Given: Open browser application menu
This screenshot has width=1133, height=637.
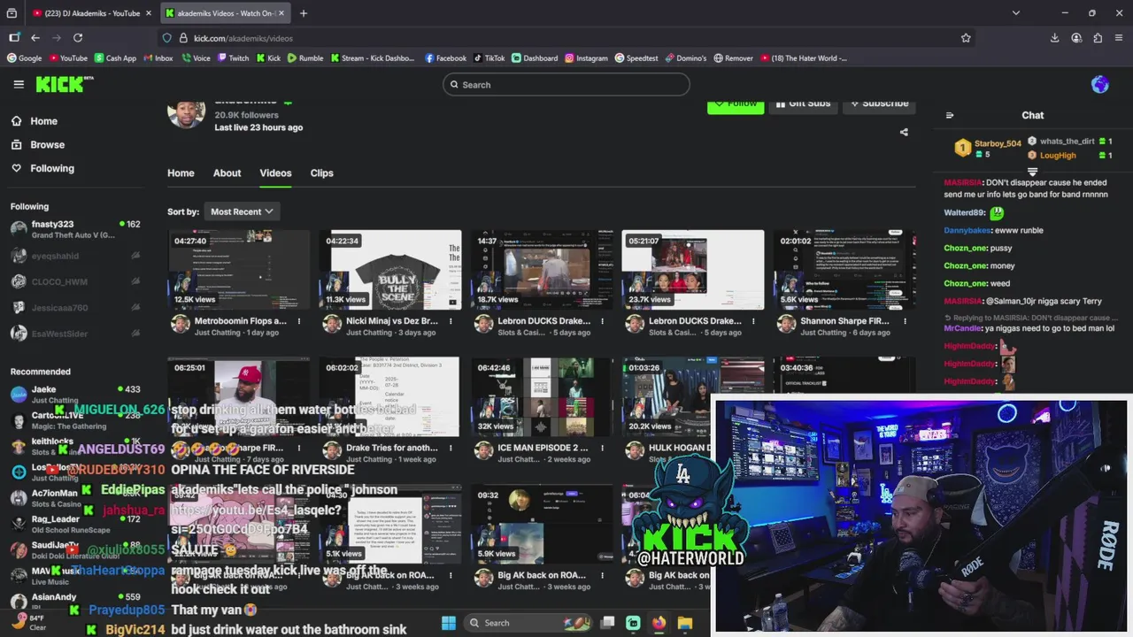Looking at the screenshot, I should tap(1119, 38).
